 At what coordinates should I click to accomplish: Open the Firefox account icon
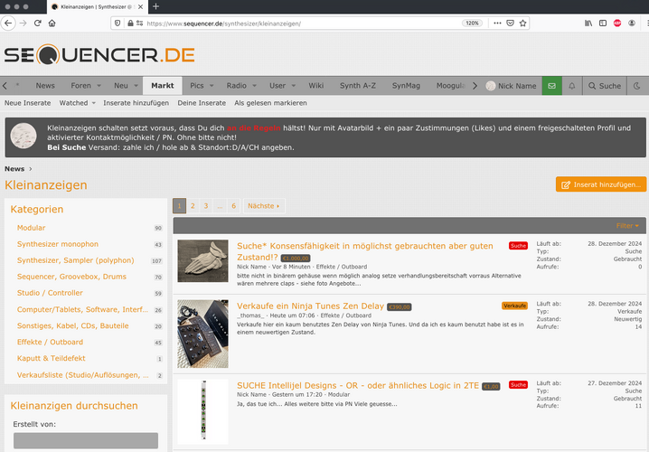pyautogui.click(x=632, y=24)
